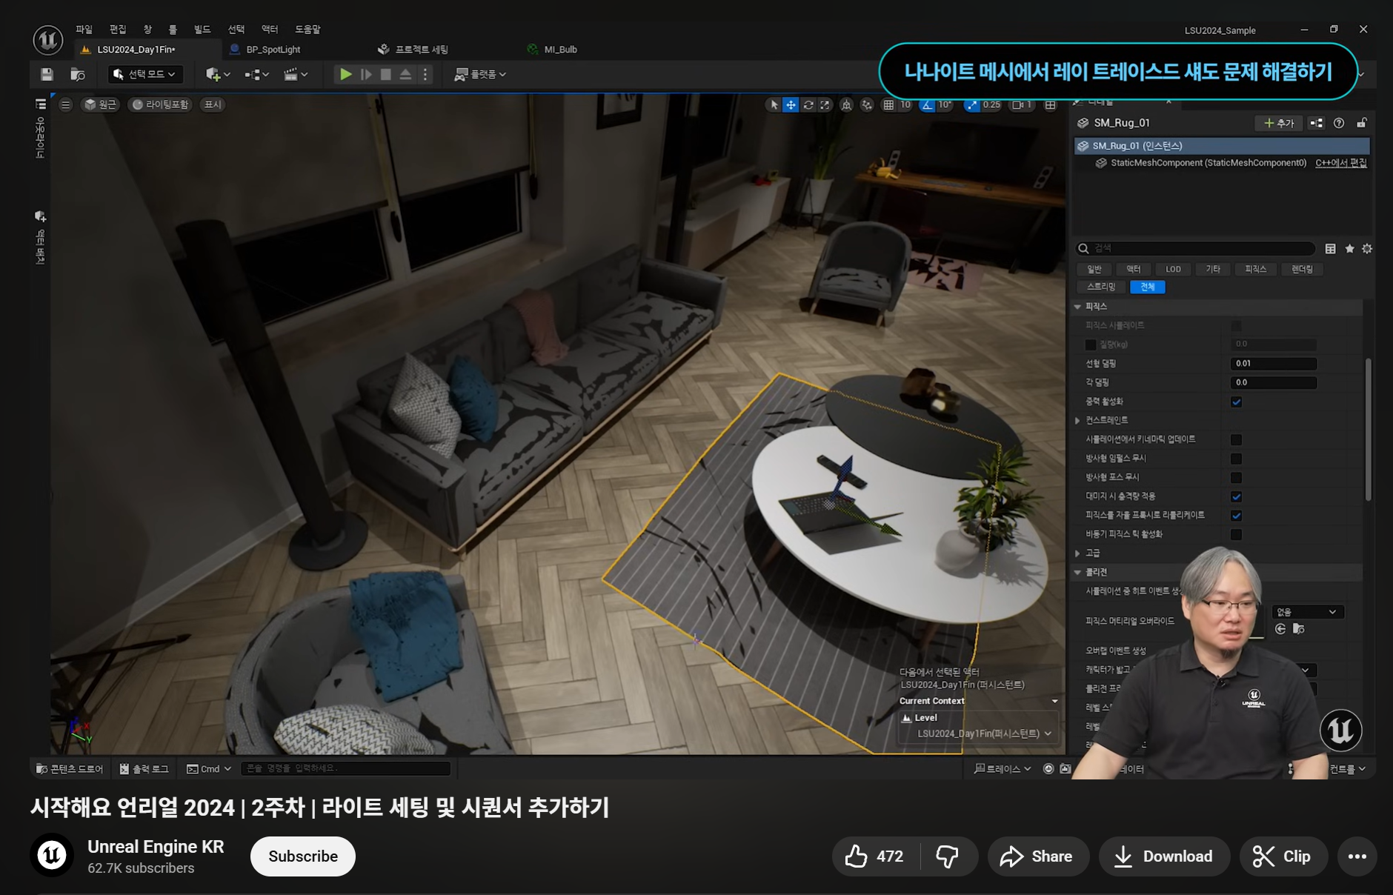This screenshot has width=1393, height=895.
Task: Select SM_Rug_01 (인스턴스) row
Action: click(x=1221, y=146)
